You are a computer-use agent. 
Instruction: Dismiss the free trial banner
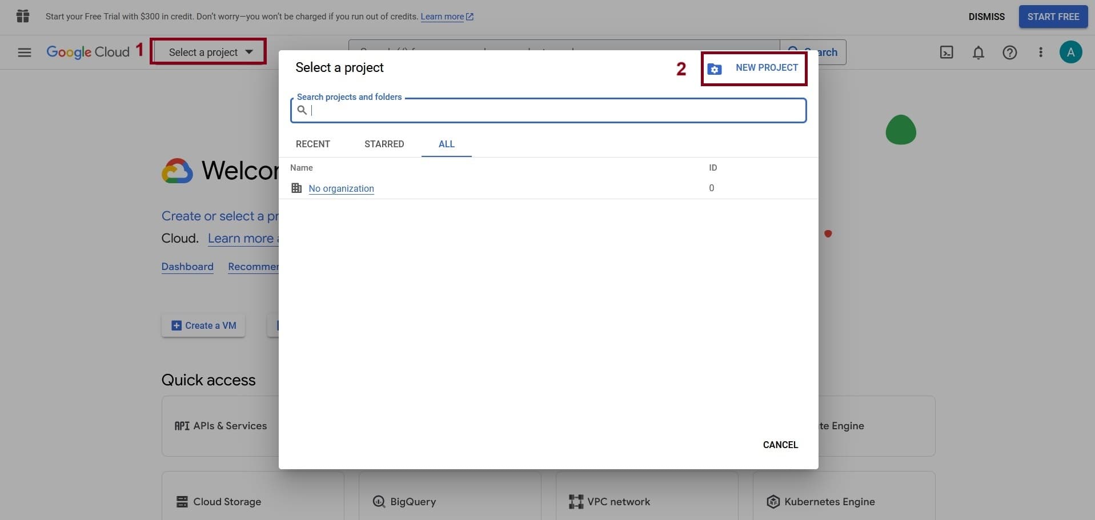[x=986, y=17]
